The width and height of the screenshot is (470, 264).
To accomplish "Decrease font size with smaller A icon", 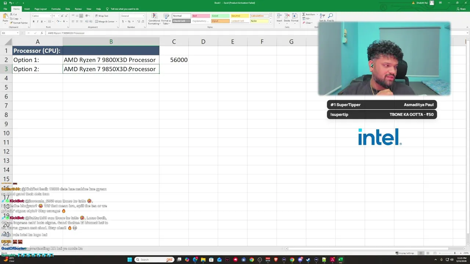I will [x=66, y=16].
